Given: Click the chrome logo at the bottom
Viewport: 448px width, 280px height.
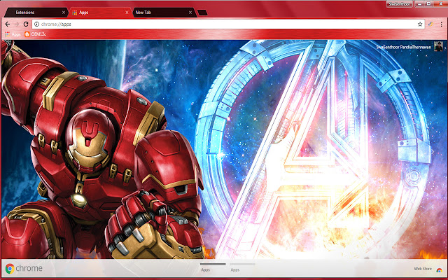Looking at the screenshot, I should (24, 268).
